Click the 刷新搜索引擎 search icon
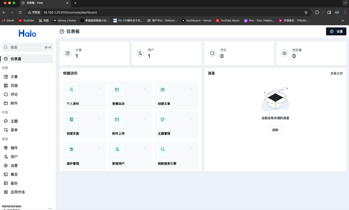 click(163, 149)
